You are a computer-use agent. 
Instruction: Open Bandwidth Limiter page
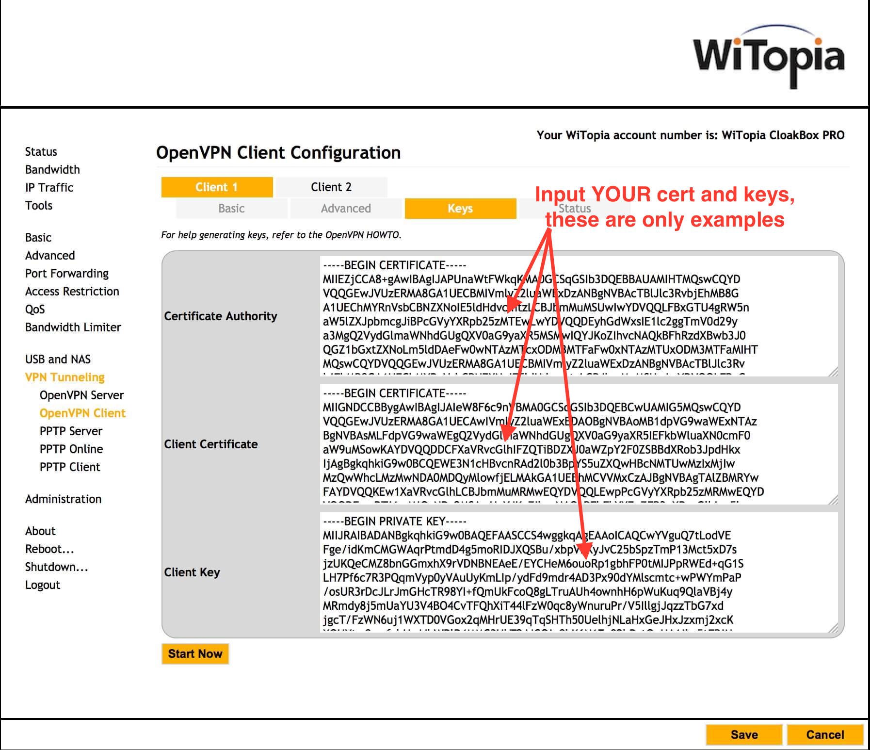click(73, 327)
